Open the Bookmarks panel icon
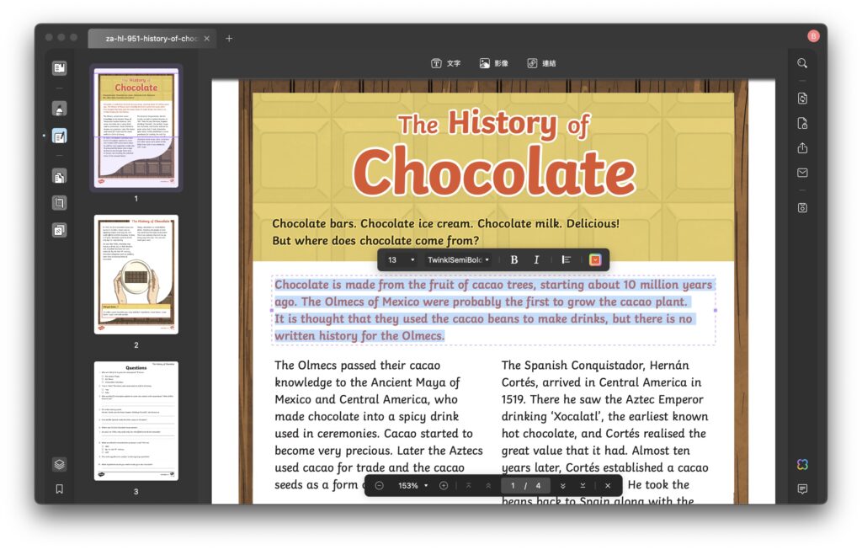This screenshot has height=550, width=862. [x=60, y=489]
